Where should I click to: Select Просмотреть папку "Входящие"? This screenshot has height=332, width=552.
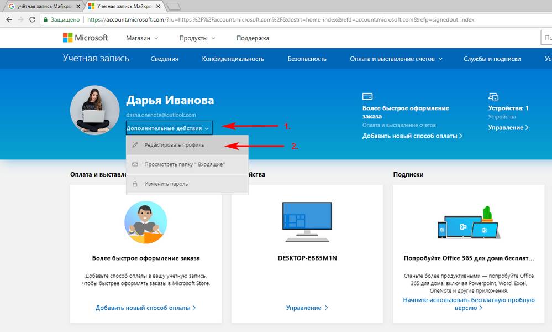pos(187,164)
